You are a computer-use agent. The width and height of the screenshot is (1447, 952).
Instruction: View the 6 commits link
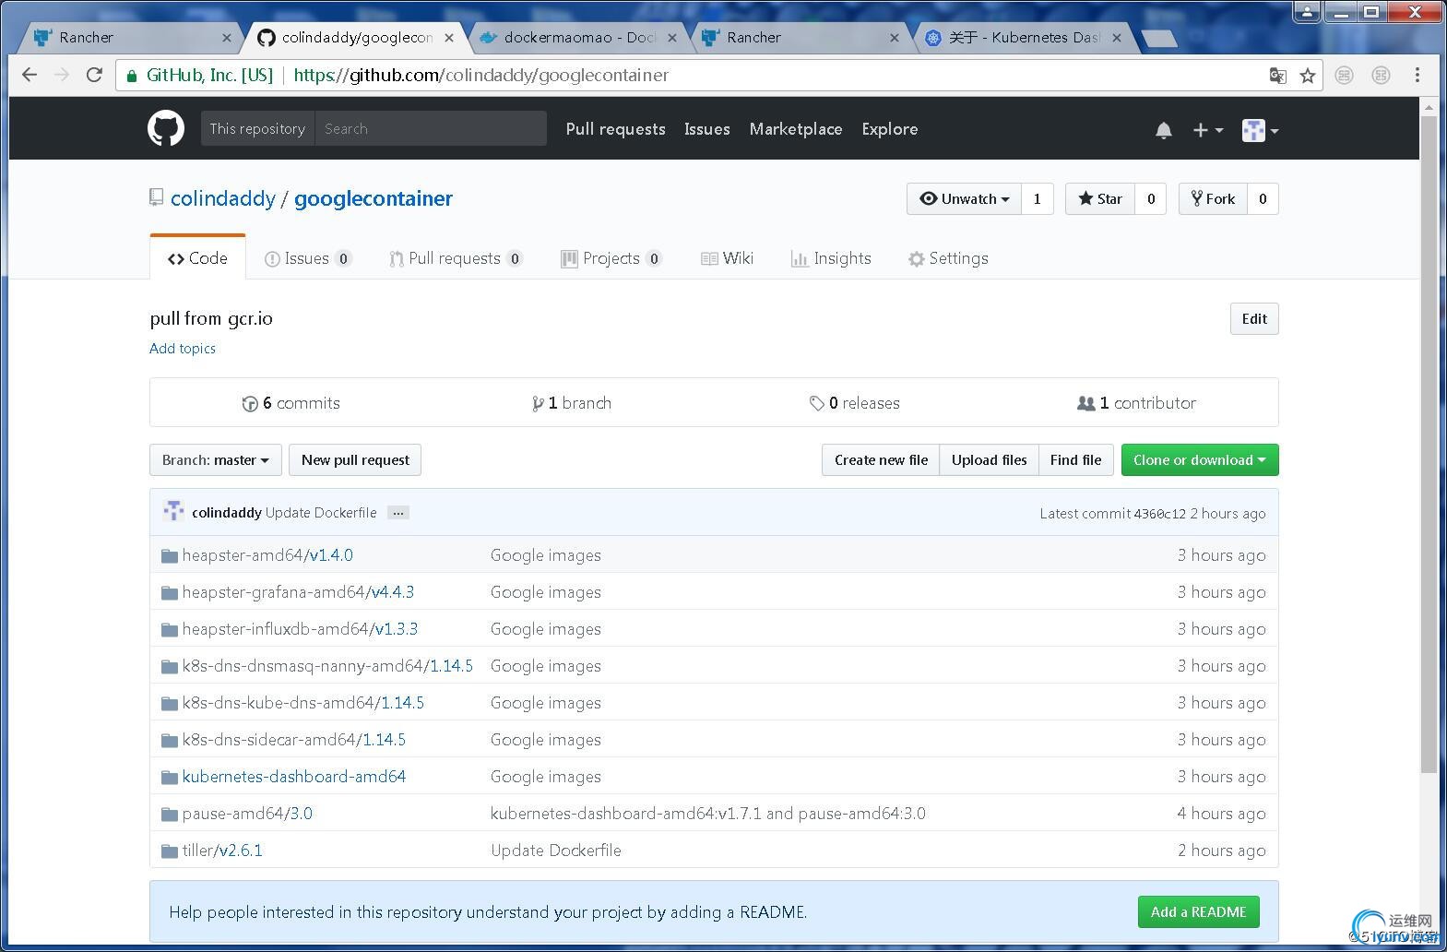(291, 403)
